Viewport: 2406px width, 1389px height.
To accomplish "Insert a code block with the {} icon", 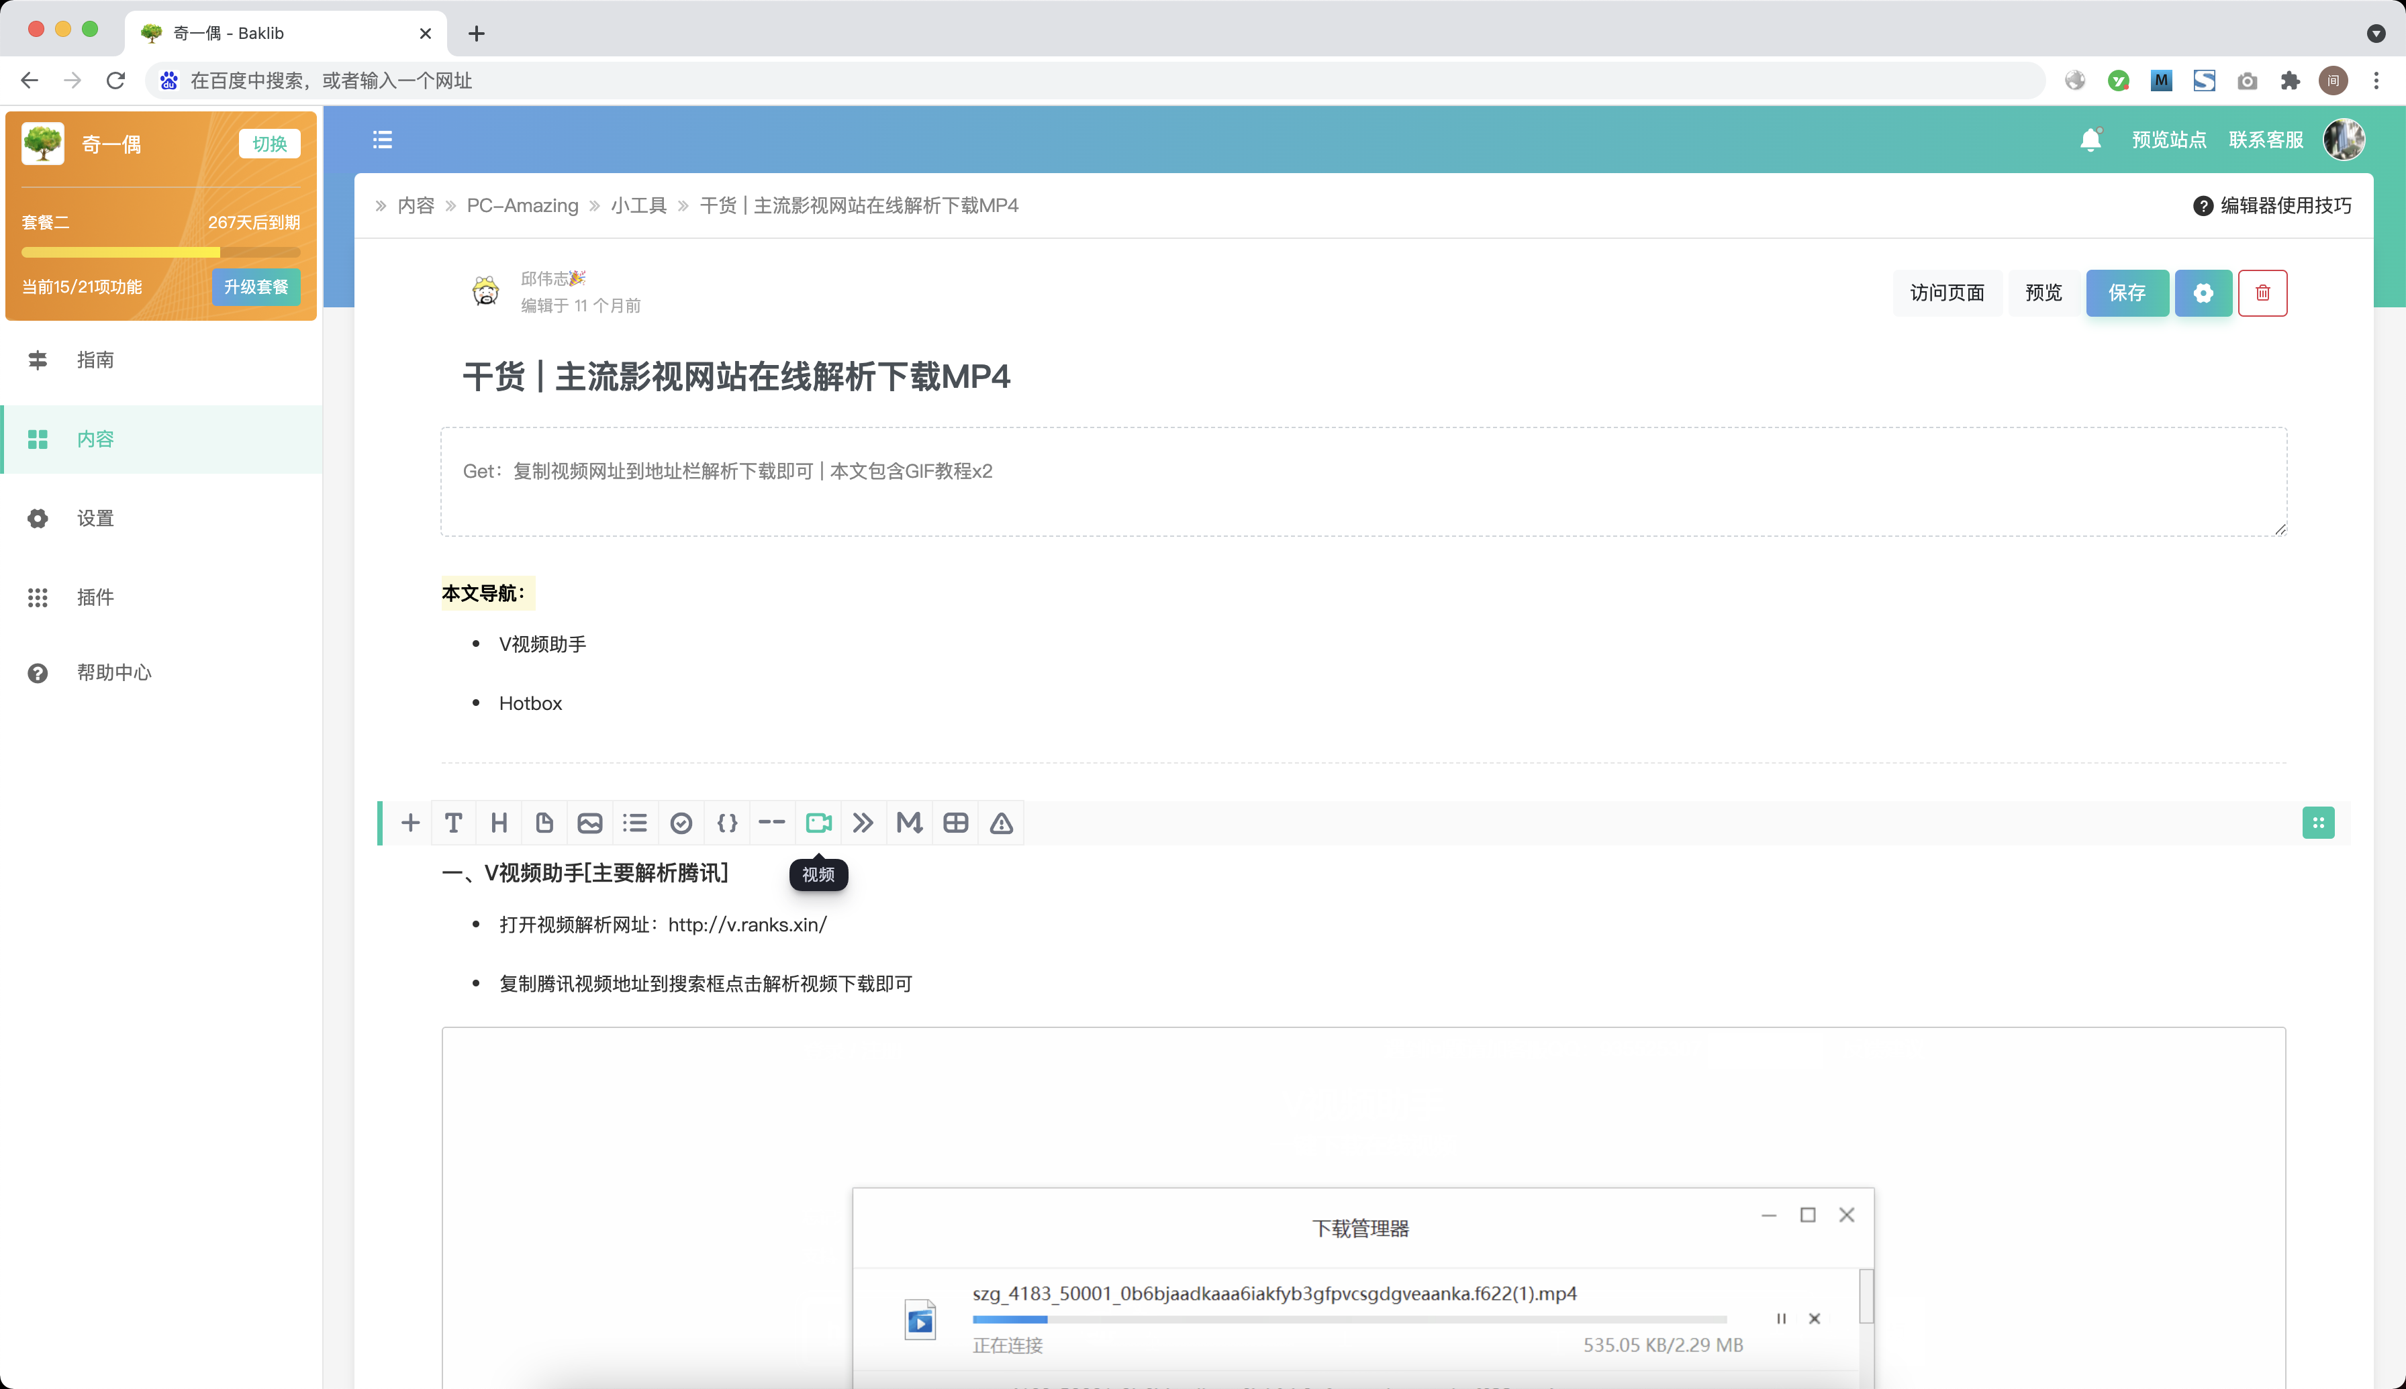I will tap(725, 821).
